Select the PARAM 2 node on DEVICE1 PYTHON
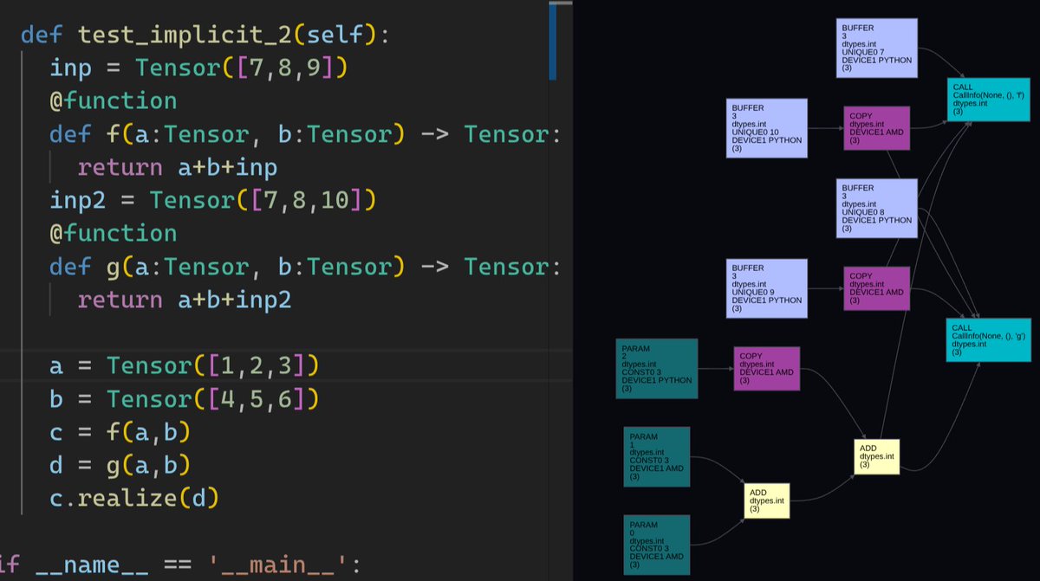This screenshot has height=581, width=1040. pos(657,368)
